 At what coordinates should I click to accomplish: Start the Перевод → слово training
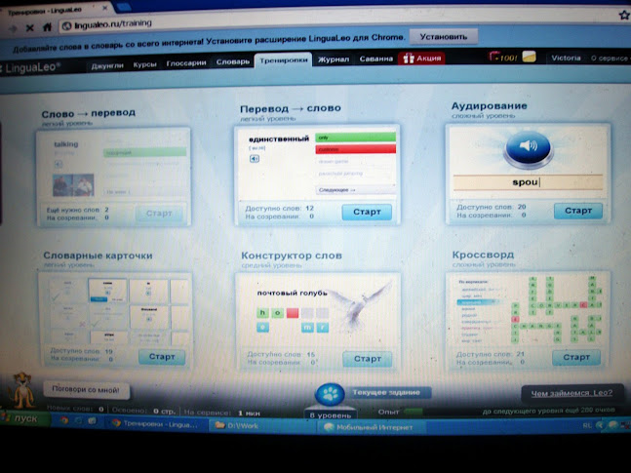(x=367, y=212)
